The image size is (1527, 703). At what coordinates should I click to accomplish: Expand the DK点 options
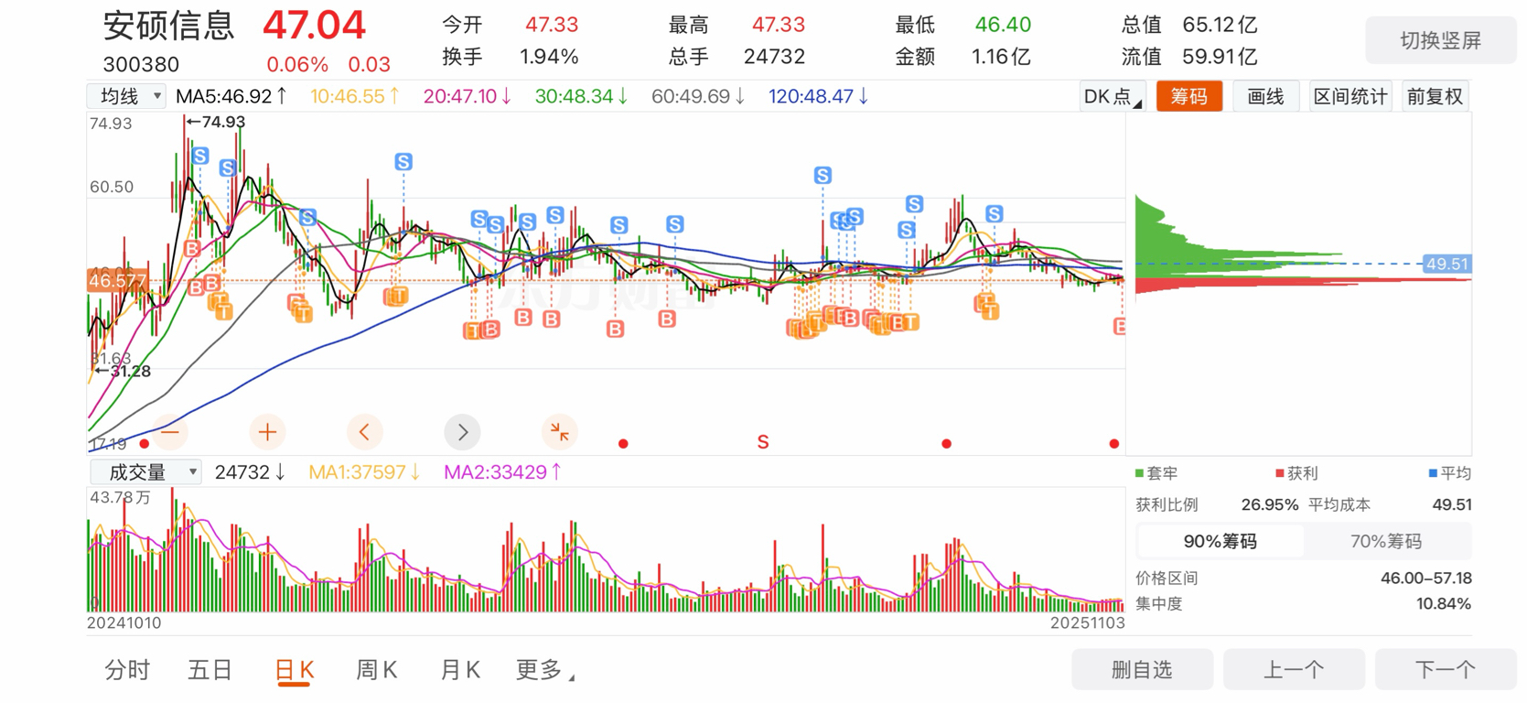click(1112, 97)
